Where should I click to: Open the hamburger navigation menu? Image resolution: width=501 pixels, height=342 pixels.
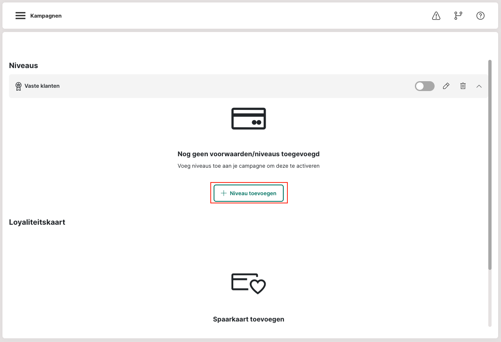pyautogui.click(x=20, y=16)
